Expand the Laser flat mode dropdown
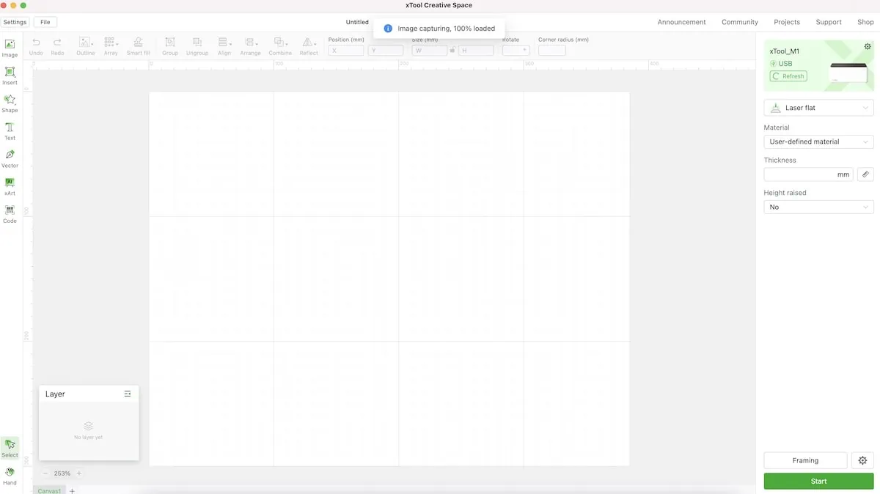This screenshot has width=880, height=494. click(x=819, y=108)
